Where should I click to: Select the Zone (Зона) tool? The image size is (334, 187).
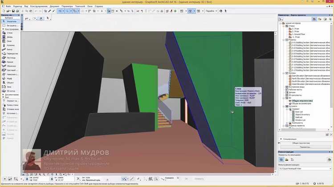tap(10, 87)
